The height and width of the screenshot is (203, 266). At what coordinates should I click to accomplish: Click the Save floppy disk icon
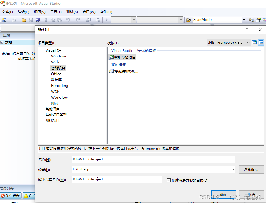pyautogui.click(x=31, y=20)
